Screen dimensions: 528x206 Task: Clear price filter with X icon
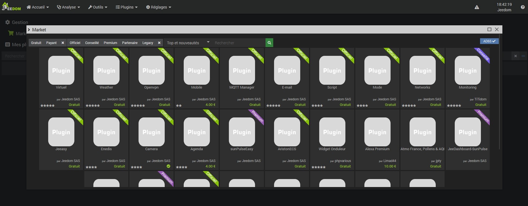(63, 43)
